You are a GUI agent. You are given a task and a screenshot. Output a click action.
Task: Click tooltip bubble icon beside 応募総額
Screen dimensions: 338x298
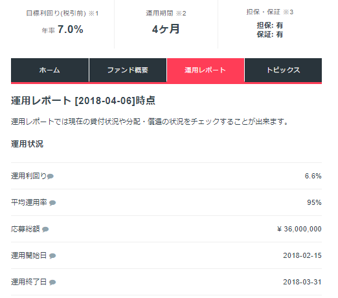coord(45,229)
